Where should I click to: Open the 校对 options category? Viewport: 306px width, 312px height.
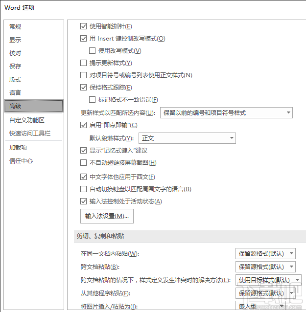click(16, 53)
